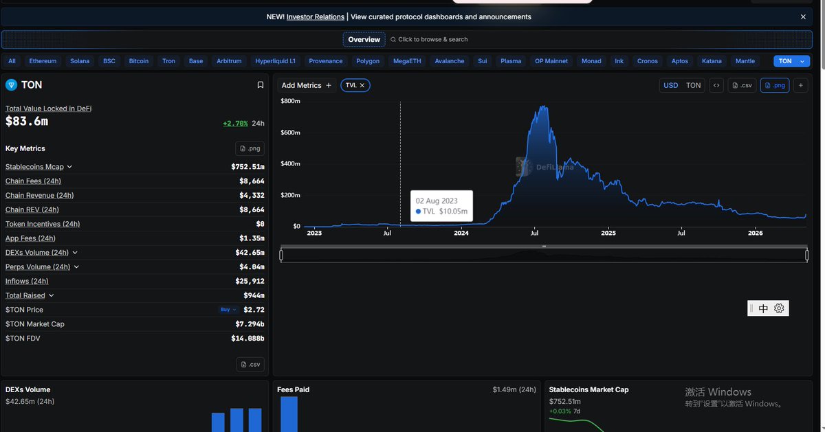Select the Katana chain filter
This screenshot has width=825, height=432.
click(x=712, y=61)
